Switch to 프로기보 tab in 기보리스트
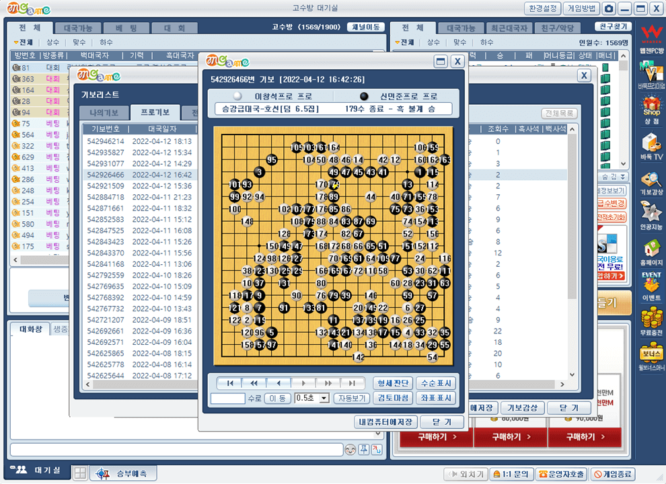This screenshot has width=666, height=484. [155, 112]
